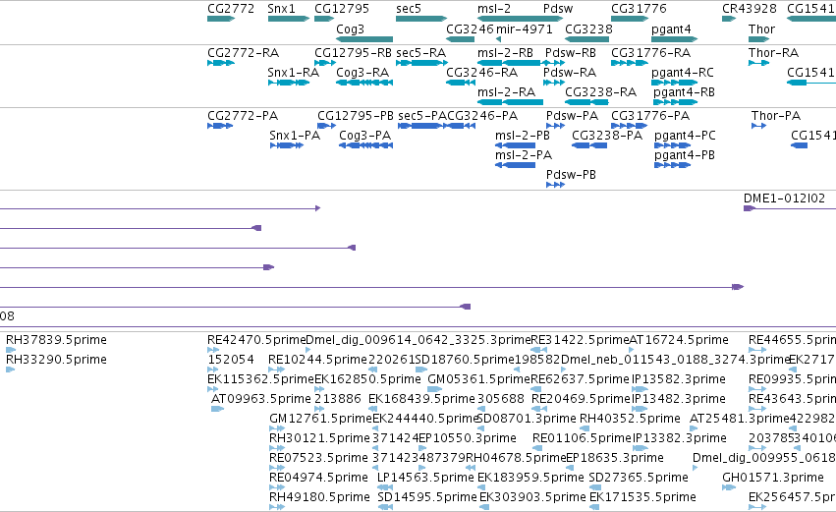The height and width of the screenshot is (512, 836).
Task: Select the AT16724.5prime EST label
Action: coord(679,340)
